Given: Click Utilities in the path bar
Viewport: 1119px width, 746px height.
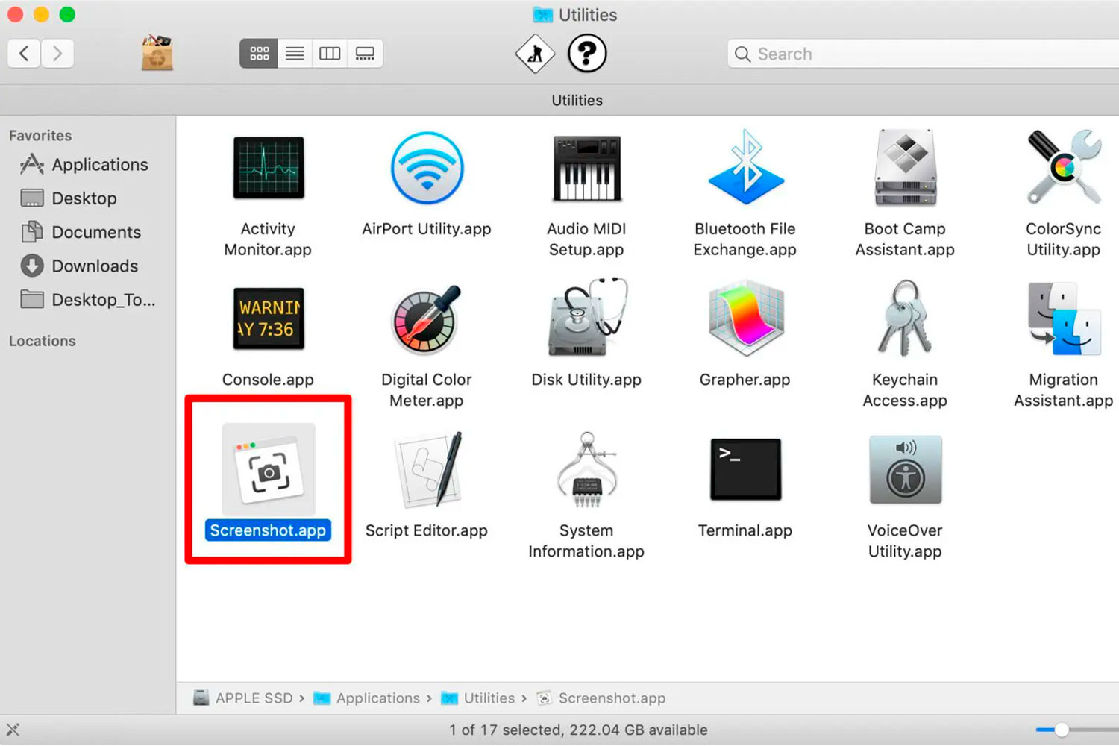Looking at the screenshot, I should click(x=478, y=698).
